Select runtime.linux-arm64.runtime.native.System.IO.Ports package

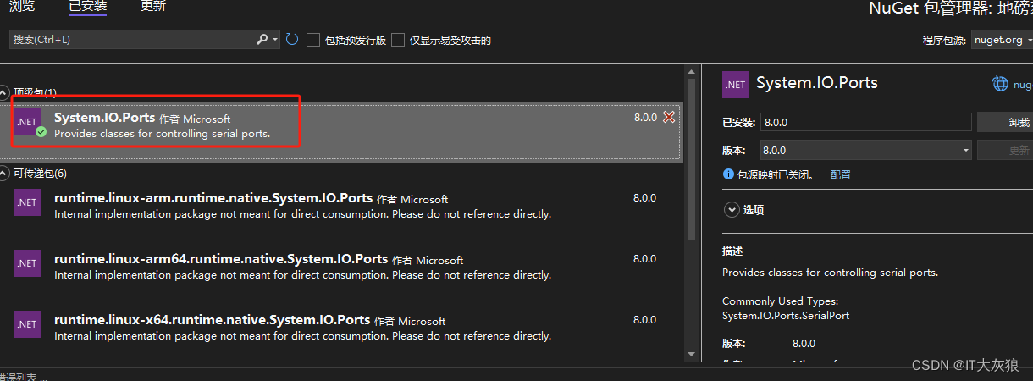(221, 259)
